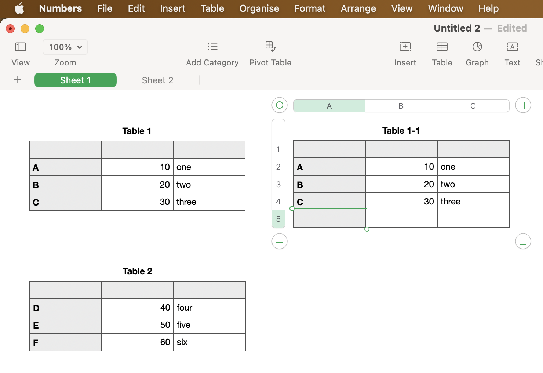Open the Help menu
This screenshot has height=373, width=543.
(488, 8)
